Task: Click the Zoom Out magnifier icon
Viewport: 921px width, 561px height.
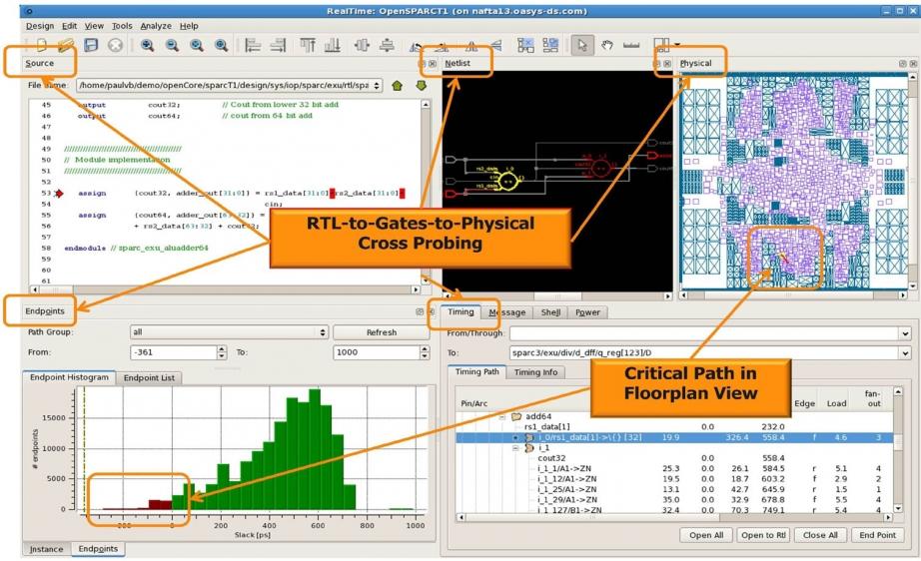Action: pyautogui.click(x=172, y=45)
